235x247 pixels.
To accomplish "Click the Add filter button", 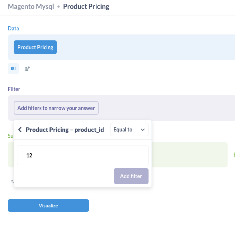I will [131, 176].
